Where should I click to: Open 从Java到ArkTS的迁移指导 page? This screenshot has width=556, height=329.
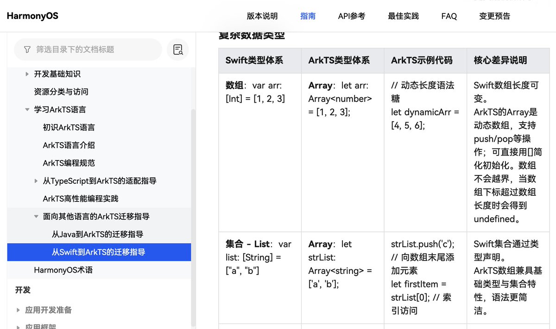point(98,234)
